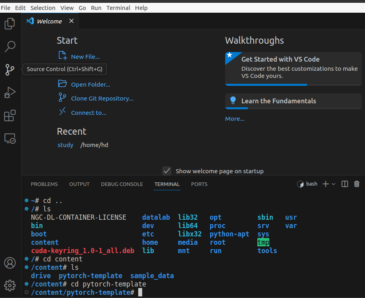The width and height of the screenshot is (365, 298).
Task: Select the TERMINAL panel tab
Action: 167,184
